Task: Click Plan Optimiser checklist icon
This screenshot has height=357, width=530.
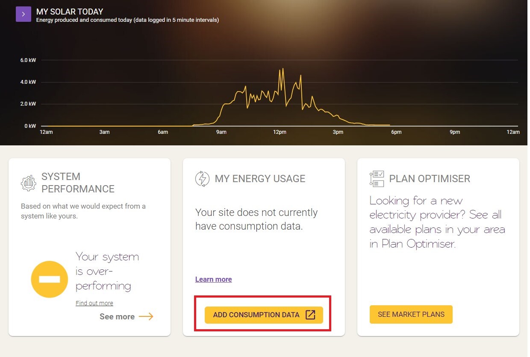Action: point(377,179)
